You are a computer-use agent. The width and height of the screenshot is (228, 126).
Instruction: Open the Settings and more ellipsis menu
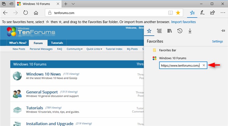click(x=223, y=13)
